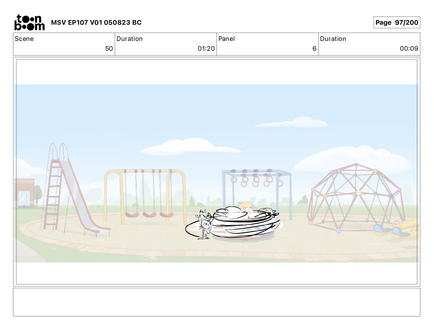Select the panel duration value 00:09

tap(409, 49)
